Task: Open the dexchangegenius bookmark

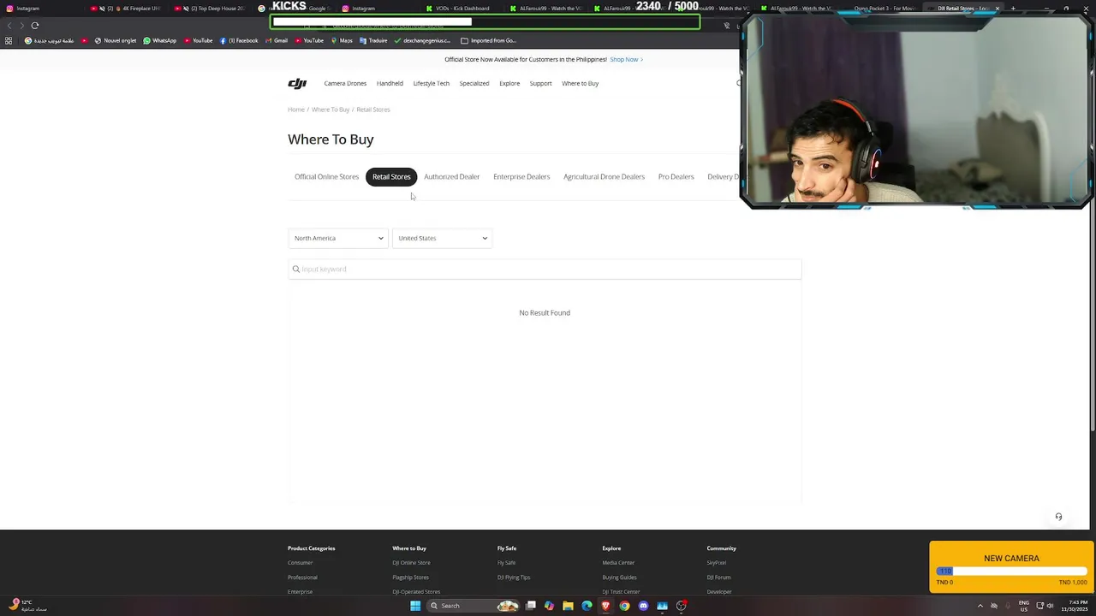Action: [x=422, y=40]
